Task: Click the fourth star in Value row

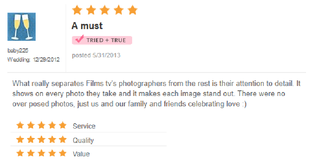Action: [x=52, y=153]
